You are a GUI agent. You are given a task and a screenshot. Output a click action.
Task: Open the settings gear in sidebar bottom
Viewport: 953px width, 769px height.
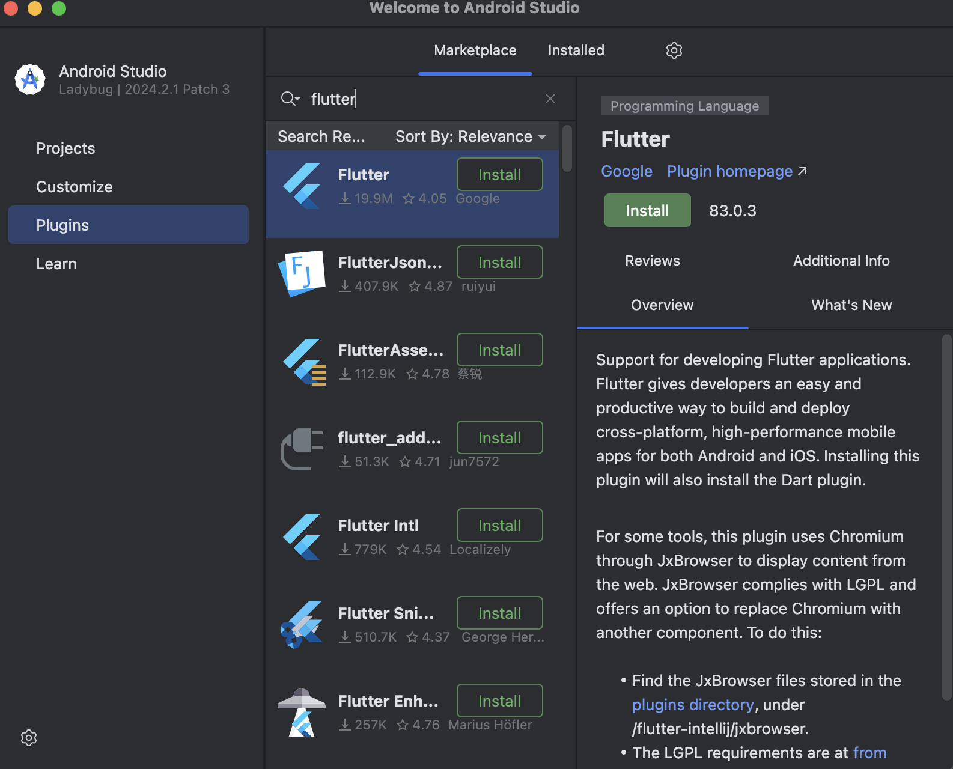click(29, 738)
